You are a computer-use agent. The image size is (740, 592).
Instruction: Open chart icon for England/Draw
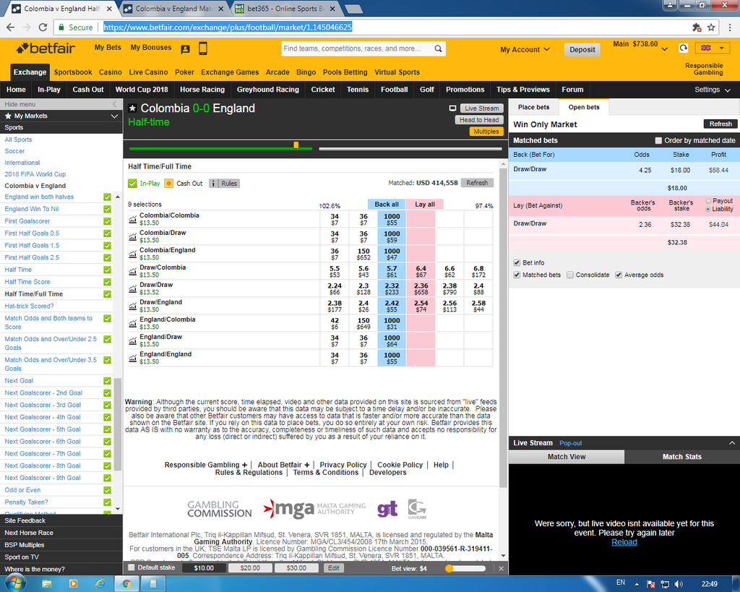[133, 341]
